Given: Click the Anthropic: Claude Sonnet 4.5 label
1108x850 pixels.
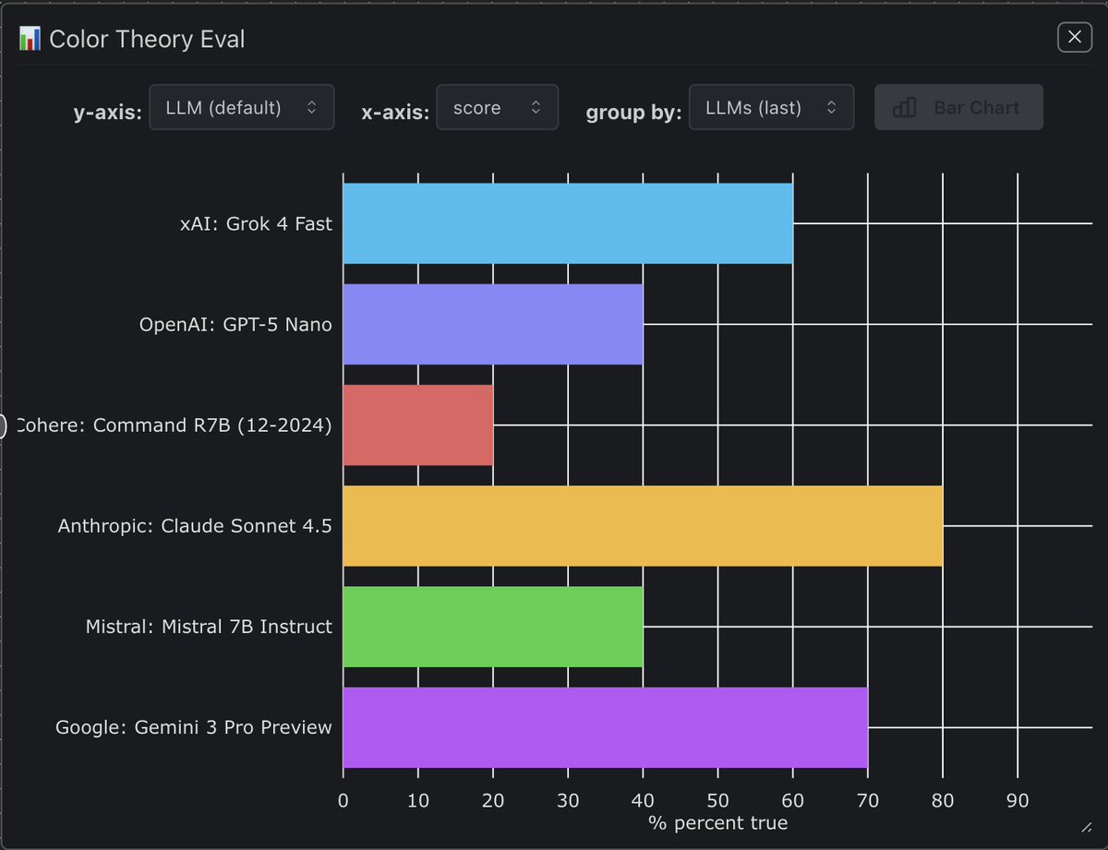Looking at the screenshot, I should 195,525.
